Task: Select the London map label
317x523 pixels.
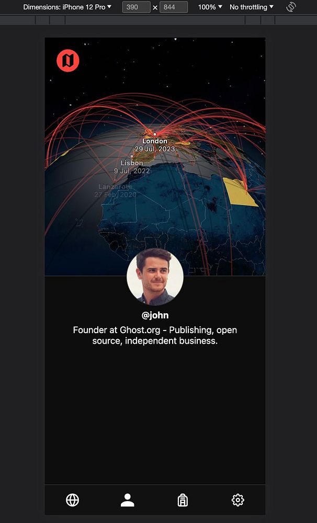Action: pyautogui.click(x=155, y=141)
